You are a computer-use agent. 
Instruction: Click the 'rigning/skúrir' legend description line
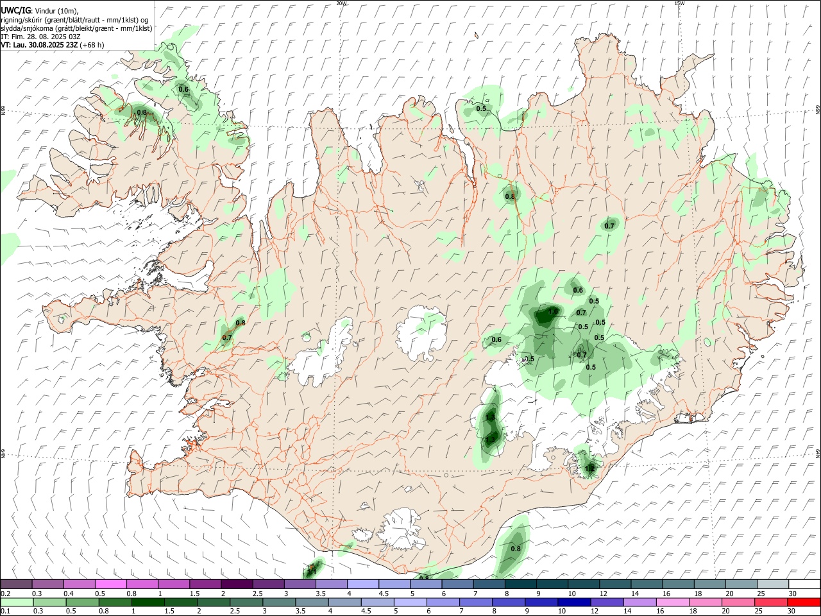click(74, 20)
